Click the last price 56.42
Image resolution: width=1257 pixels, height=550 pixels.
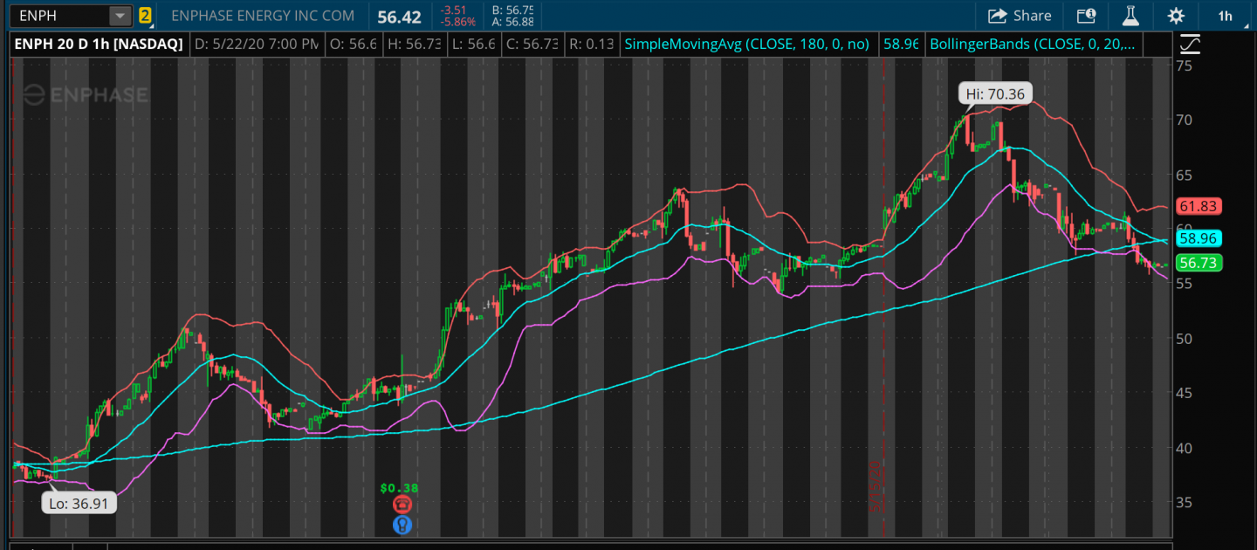[x=399, y=17]
